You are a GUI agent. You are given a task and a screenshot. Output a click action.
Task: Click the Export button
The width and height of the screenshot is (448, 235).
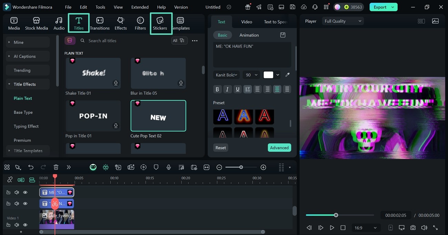383,7
